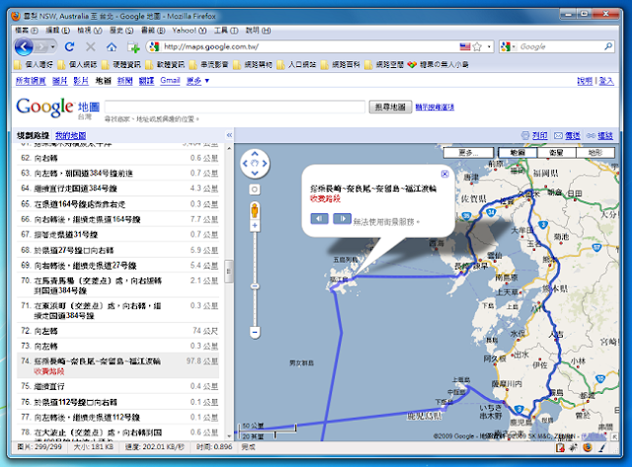This screenshot has width=632, height=467.
Task: Open the 更多... map layers button
Action: pos(468,153)
